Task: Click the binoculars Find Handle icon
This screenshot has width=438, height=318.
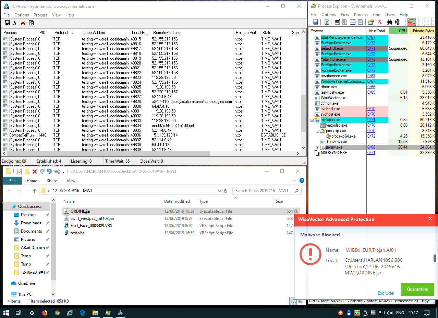Action: point(390,22)
